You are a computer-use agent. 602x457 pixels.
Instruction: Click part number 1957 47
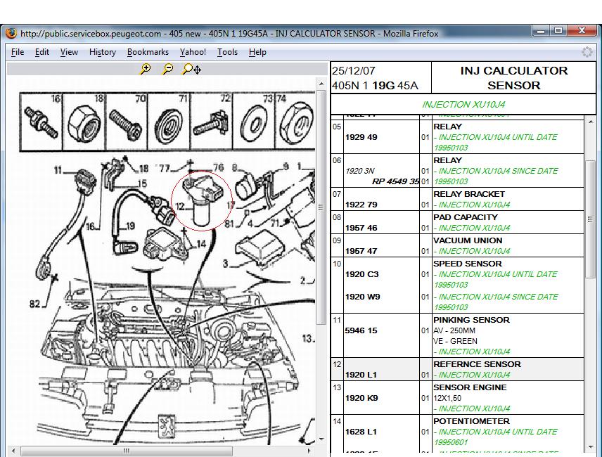point(361,251)
